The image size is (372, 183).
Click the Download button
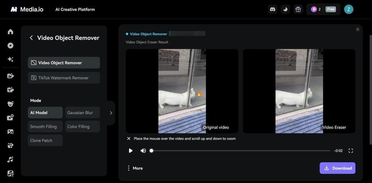tap(337, 168)
